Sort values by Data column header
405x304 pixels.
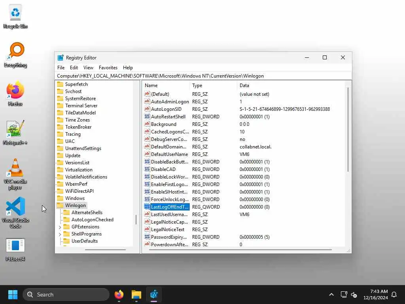(x=291, y=85)
